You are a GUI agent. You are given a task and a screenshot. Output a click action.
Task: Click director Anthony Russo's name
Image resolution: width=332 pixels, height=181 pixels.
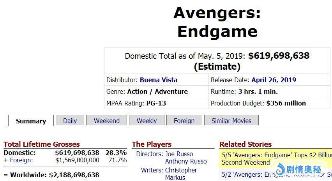coord(186,161)
